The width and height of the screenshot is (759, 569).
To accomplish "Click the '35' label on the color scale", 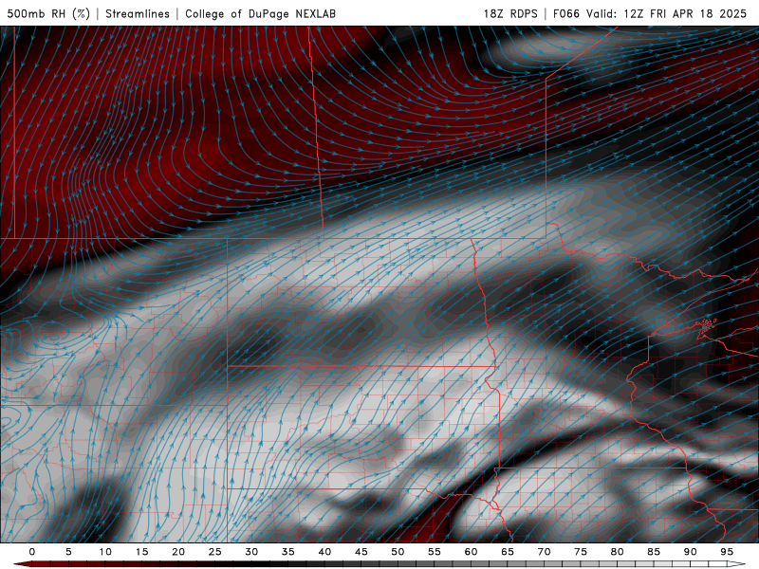I will [x=288, y=552].
